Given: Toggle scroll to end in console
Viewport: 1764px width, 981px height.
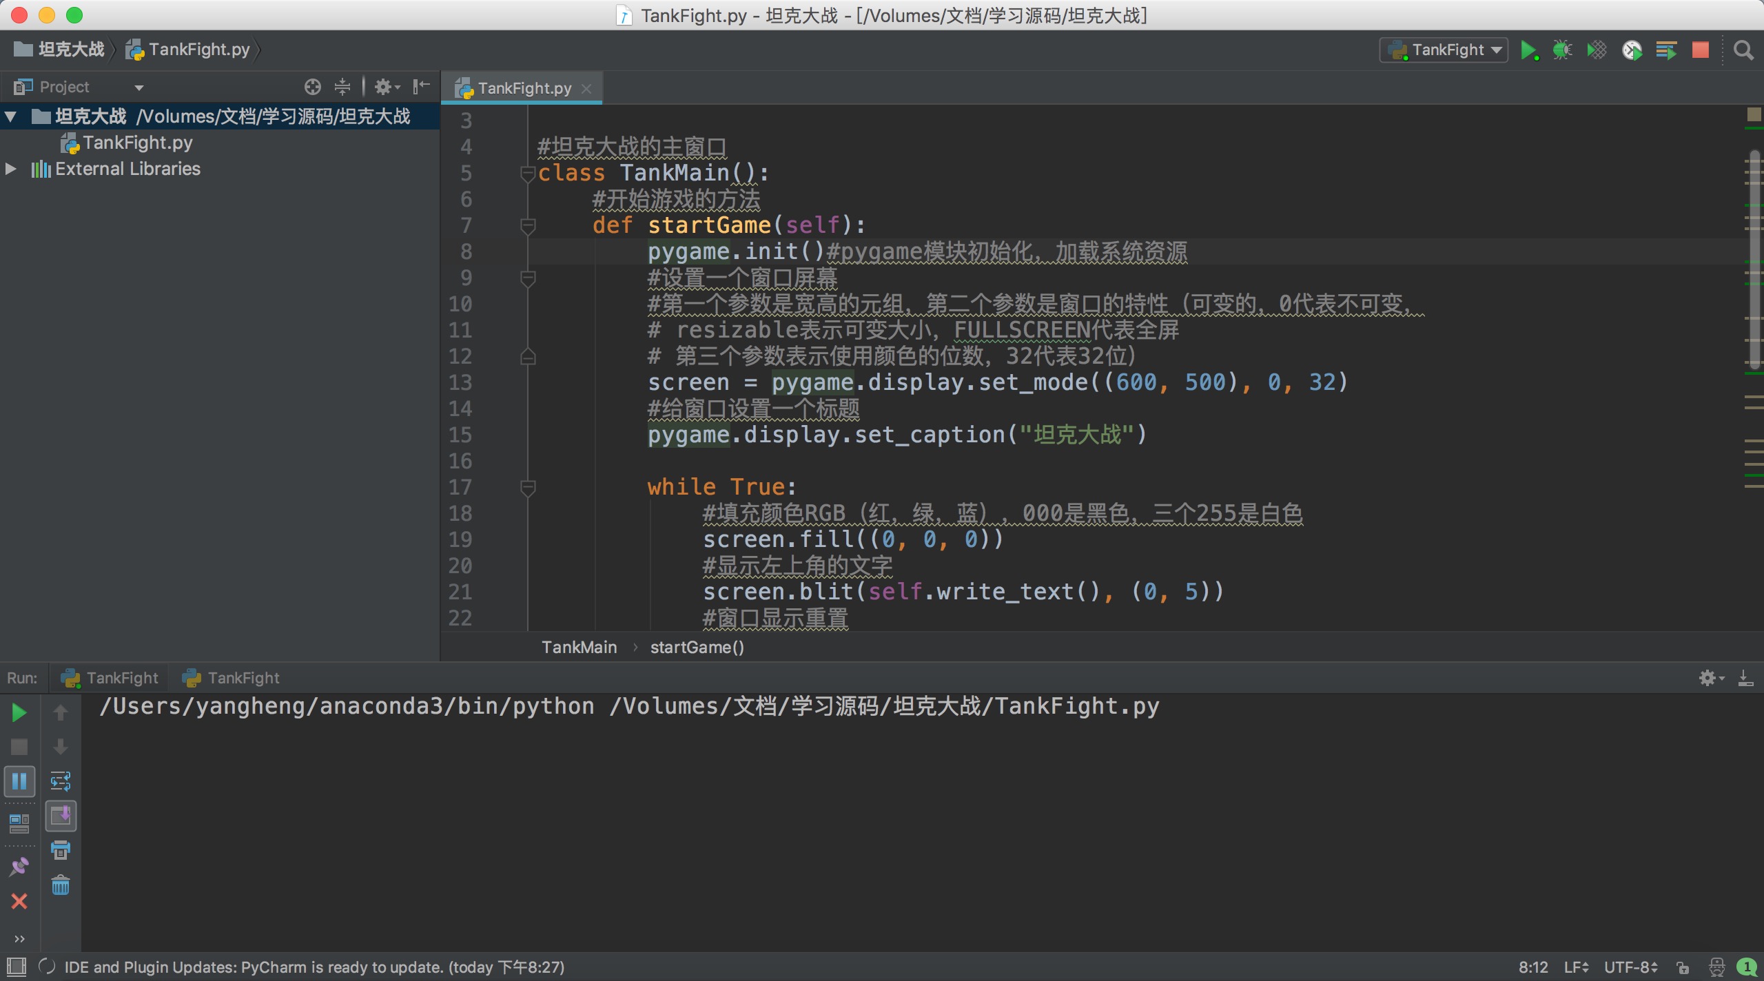Looking at the screenshot, I should click(61, 816).
